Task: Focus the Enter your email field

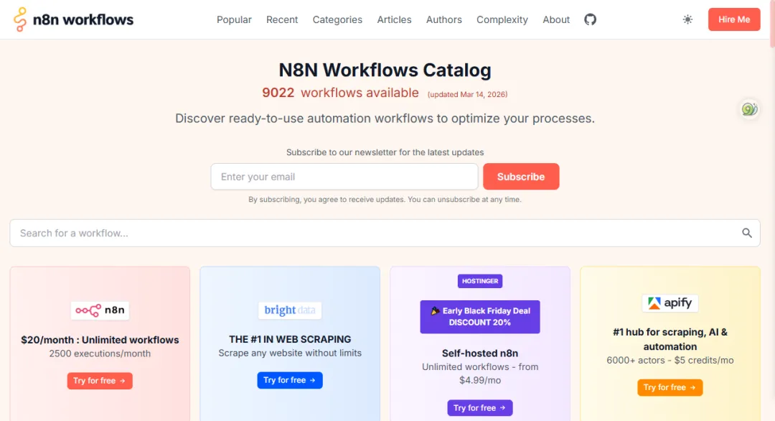Action: pos(344,177)
